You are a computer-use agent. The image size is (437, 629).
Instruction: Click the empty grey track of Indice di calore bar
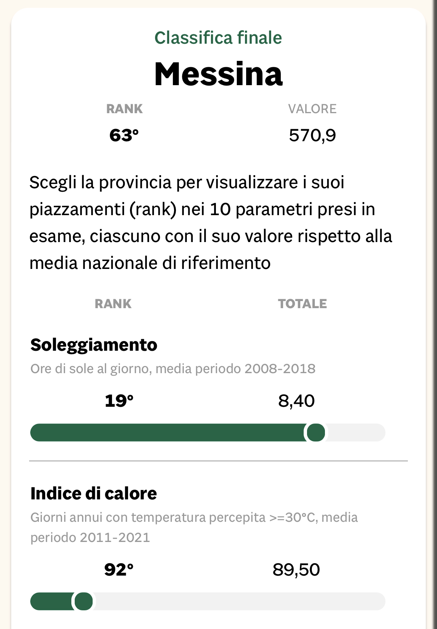pos(240,601)
